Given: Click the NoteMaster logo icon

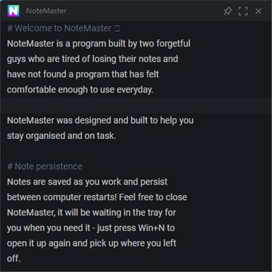Looking at the screenshot, I should pos(13,10).
